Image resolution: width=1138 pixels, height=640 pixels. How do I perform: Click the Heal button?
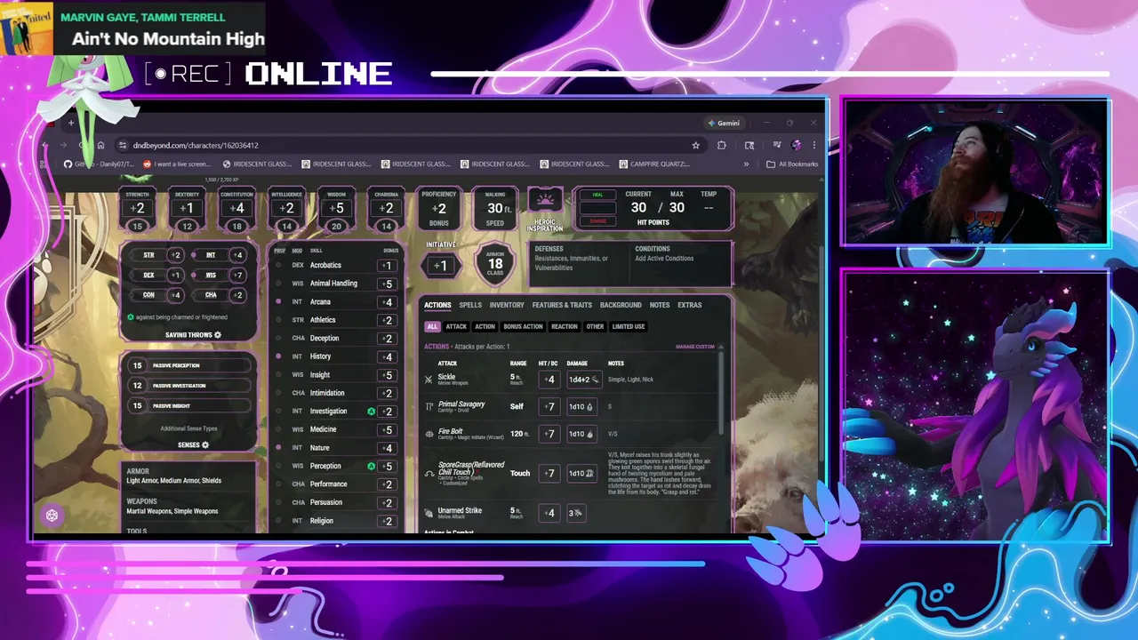click(x=597, y=195)
